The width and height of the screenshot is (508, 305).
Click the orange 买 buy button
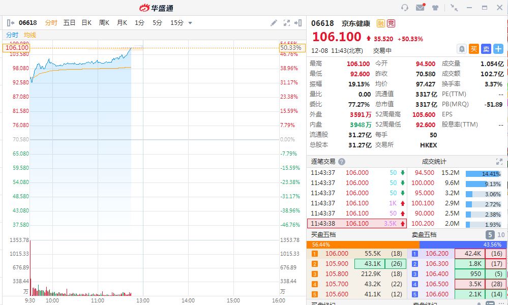[x=474, y=49]
